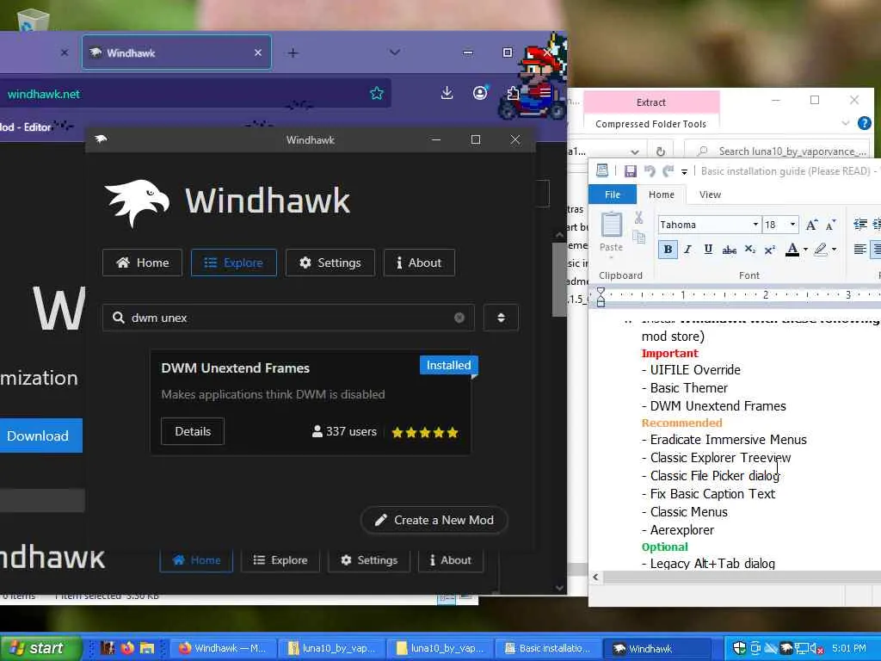Open the Firefox extensions puzzle icon
881x661 pixels.
point(513,93)
